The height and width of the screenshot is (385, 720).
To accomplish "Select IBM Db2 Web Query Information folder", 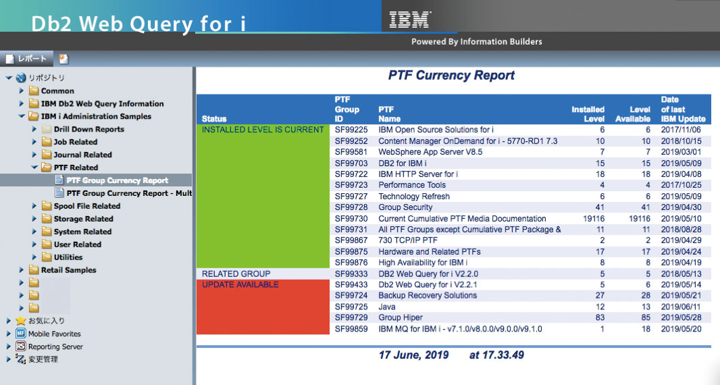I will tap(102, 103).
